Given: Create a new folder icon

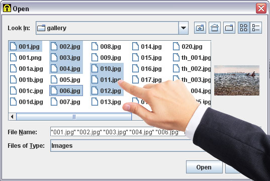Looking at the screenshot, I should [x=229, y=28].
